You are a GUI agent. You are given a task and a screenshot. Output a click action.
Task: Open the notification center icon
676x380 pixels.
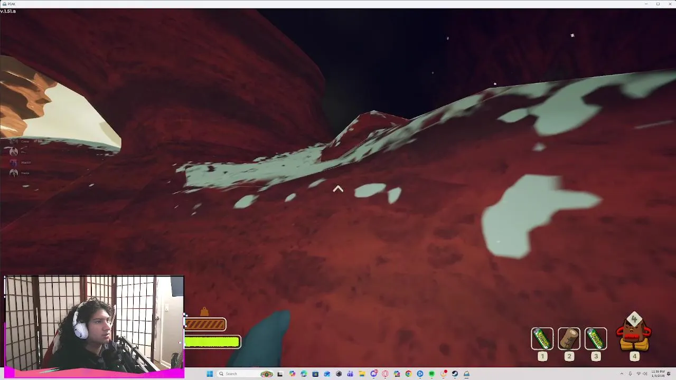pos(669,374)
